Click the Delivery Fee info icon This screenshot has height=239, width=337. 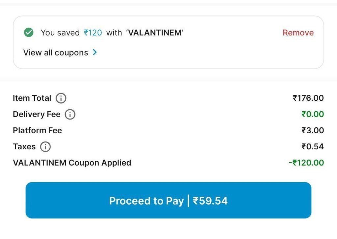click(x=70, y=115)
